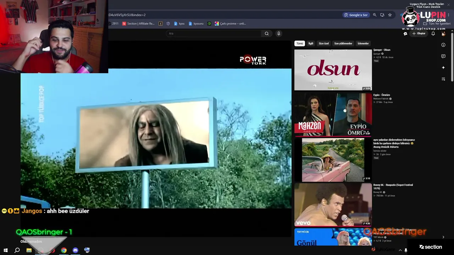The height and width of the screenshot is (255, 454).
Task: Select the İzlenenler filter chip
Action: click(363, 44)
